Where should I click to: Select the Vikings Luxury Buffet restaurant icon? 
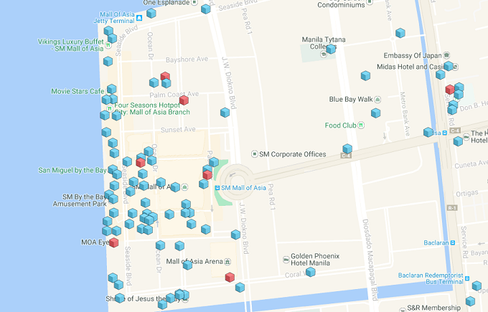point(108,45)
